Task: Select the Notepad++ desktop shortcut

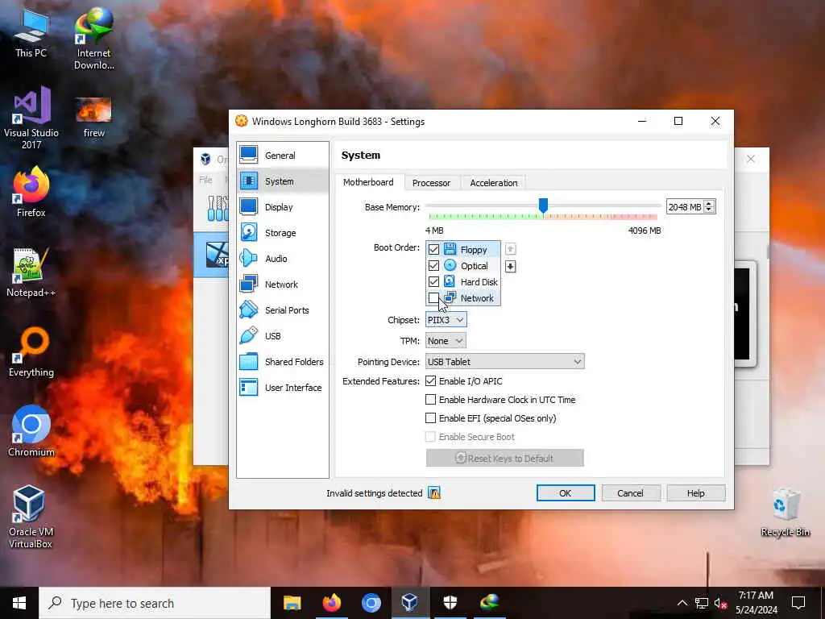Action: point(31,272)
